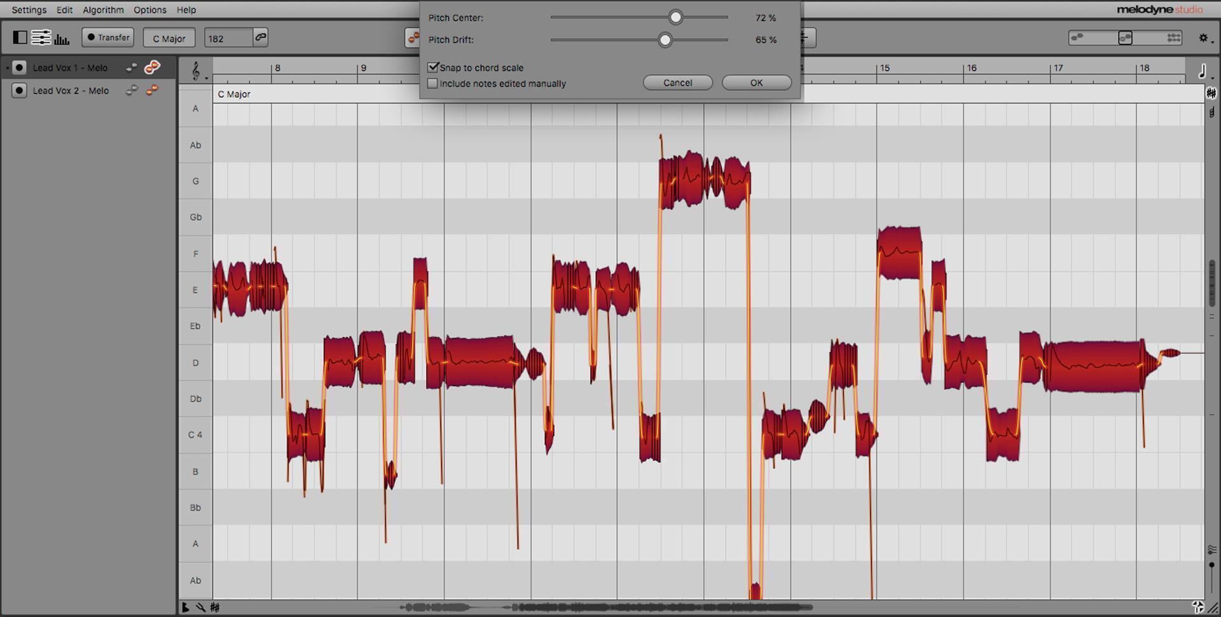The width and height of the screenshot is (1221, 617).
Task: Click the note blobs icon for Lead Vox 2
Action: pyautogui.click(x=151, y=90)
